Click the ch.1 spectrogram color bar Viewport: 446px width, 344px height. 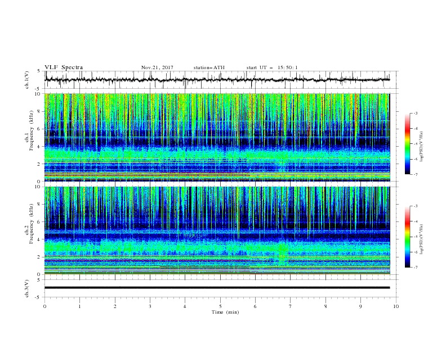click(x=407, y=144)
